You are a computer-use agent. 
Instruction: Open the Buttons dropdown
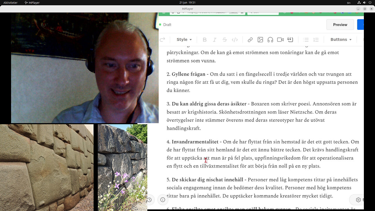tap(341, 40)
